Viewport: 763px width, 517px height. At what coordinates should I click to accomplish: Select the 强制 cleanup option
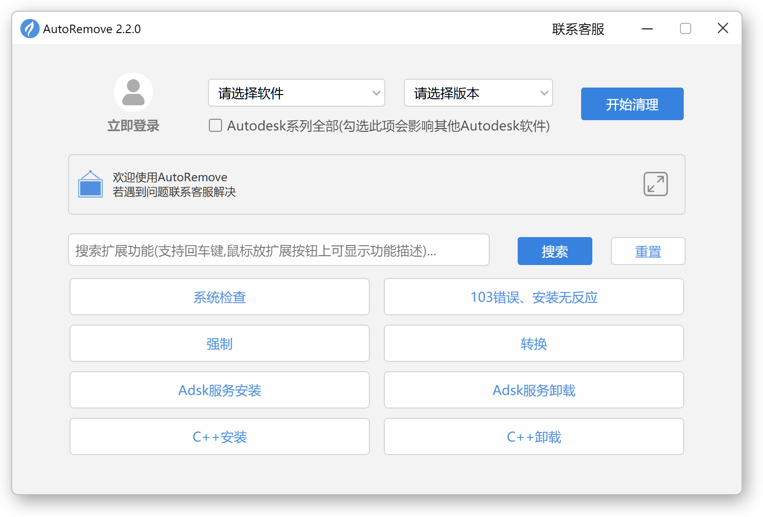click(x=219, y=343)
